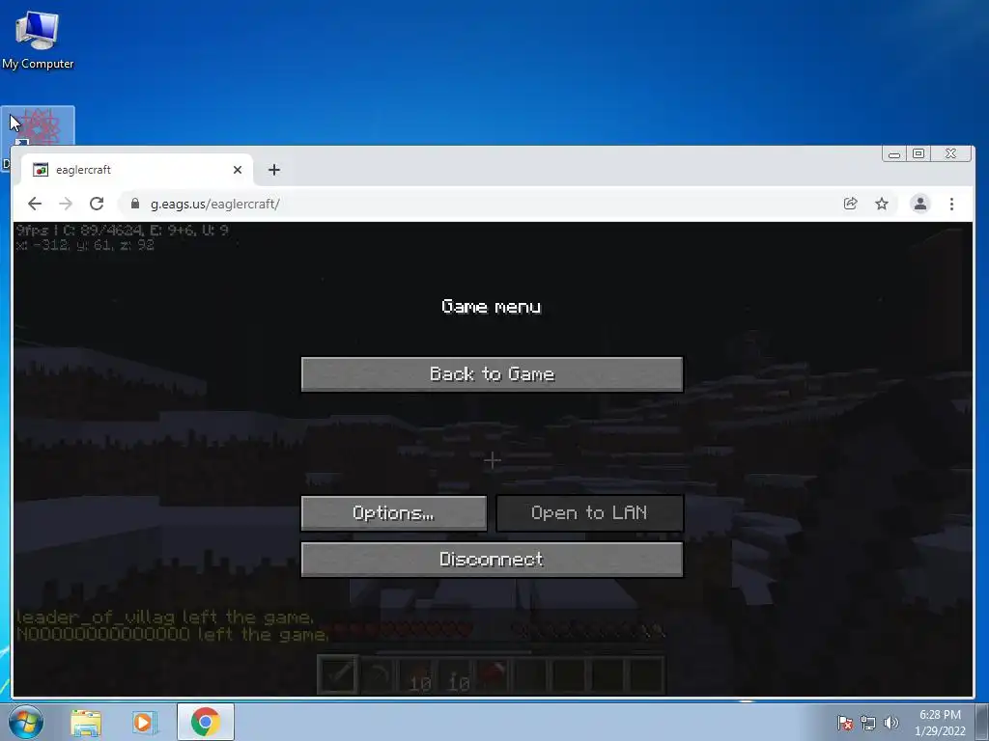Click the browser forward arrow

coord(66,204)
